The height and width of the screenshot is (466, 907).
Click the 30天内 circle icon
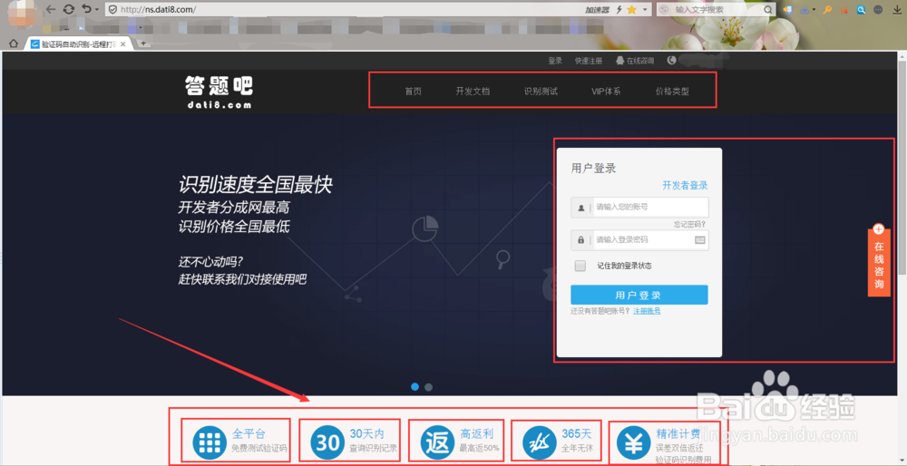pos(327,442)
